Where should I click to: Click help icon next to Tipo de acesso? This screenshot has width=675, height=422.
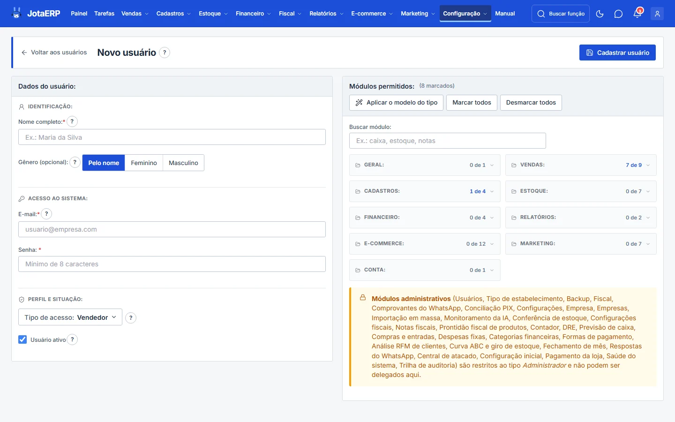coord(131,318)
